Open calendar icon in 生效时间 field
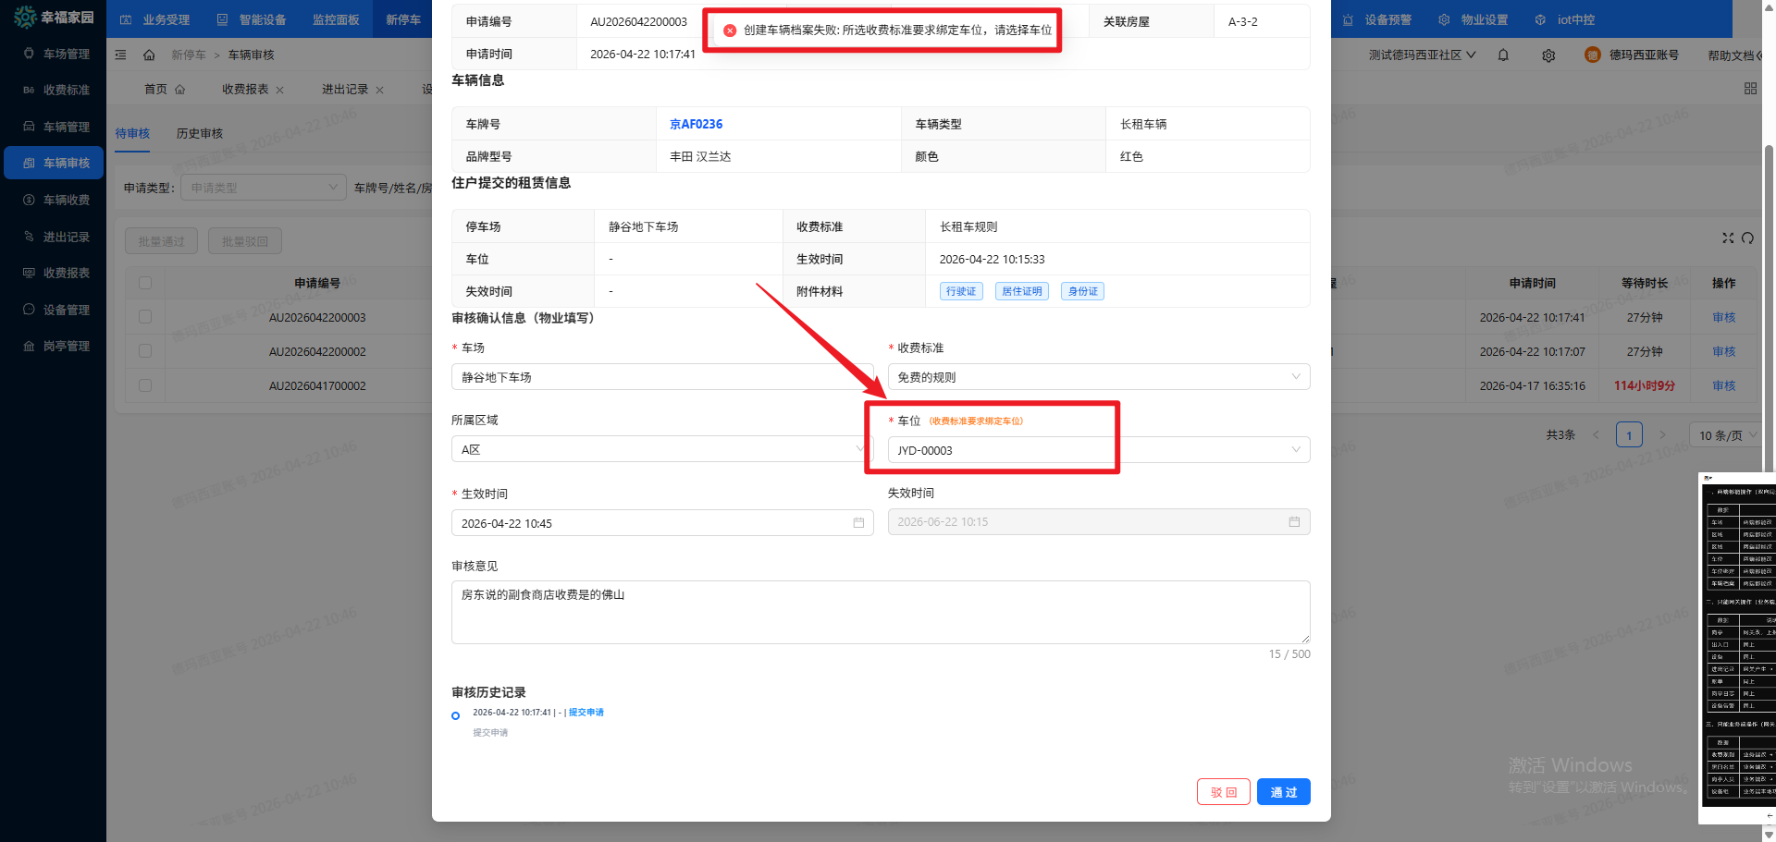The width and height of the screenshot is (1776, 842). 858,523
